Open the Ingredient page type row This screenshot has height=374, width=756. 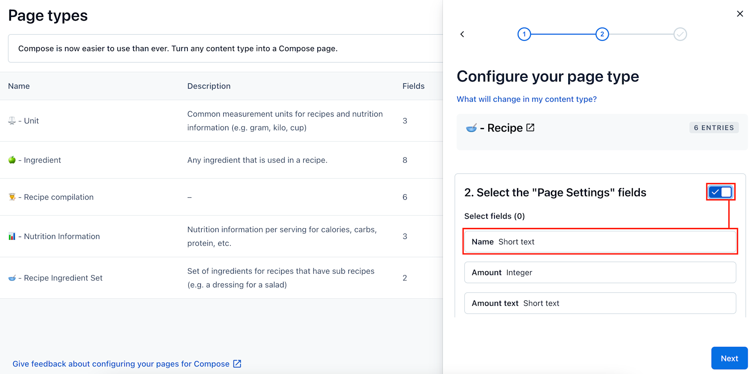tap(221, 160)
